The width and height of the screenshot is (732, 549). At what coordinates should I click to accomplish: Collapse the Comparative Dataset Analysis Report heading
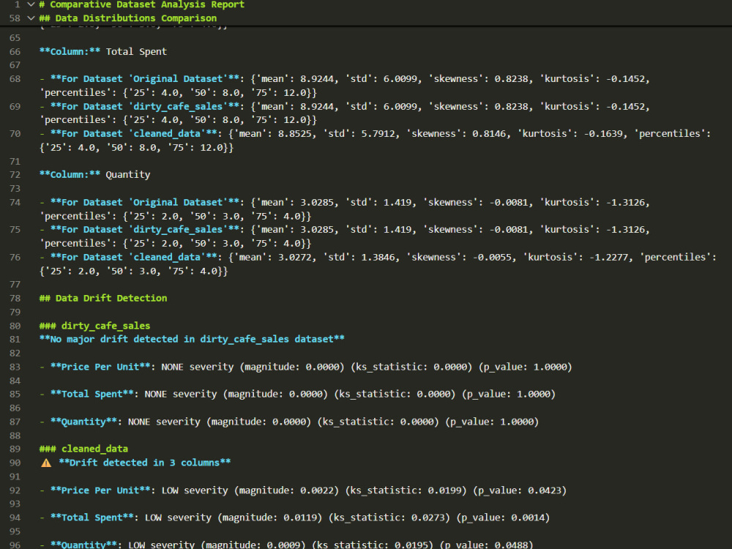coord(31,4)
